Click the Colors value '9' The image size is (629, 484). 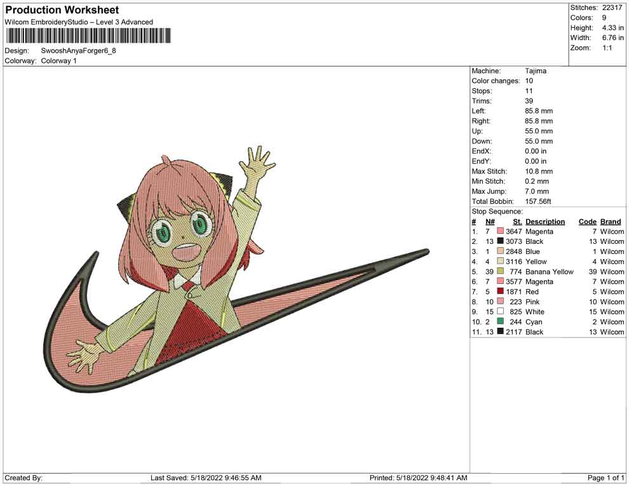pyautogui.click(x=604, y=18)
